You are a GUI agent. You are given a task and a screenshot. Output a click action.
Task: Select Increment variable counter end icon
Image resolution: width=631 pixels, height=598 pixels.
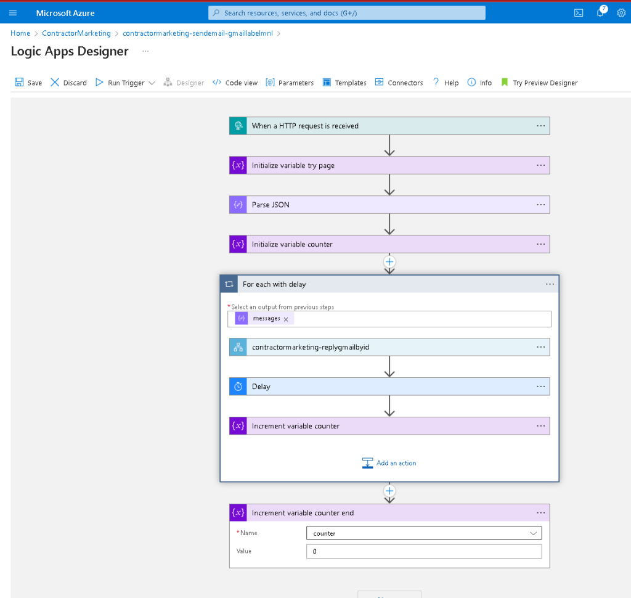(x=238, y=513)
